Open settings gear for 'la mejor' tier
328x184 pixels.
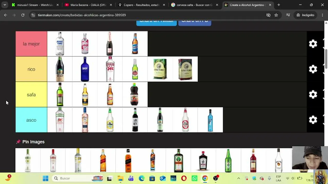tap(313, 44)
